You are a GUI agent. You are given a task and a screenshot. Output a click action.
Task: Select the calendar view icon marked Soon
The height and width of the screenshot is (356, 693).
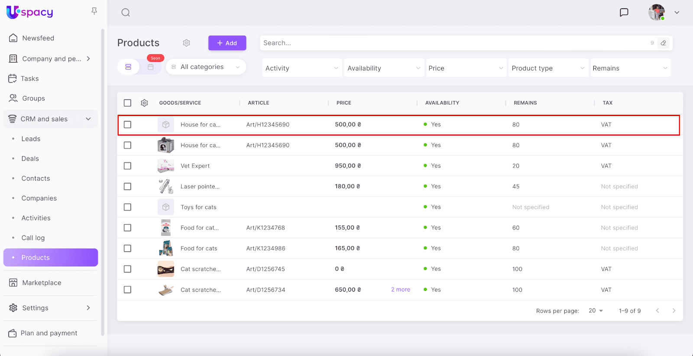click(151, 67)
